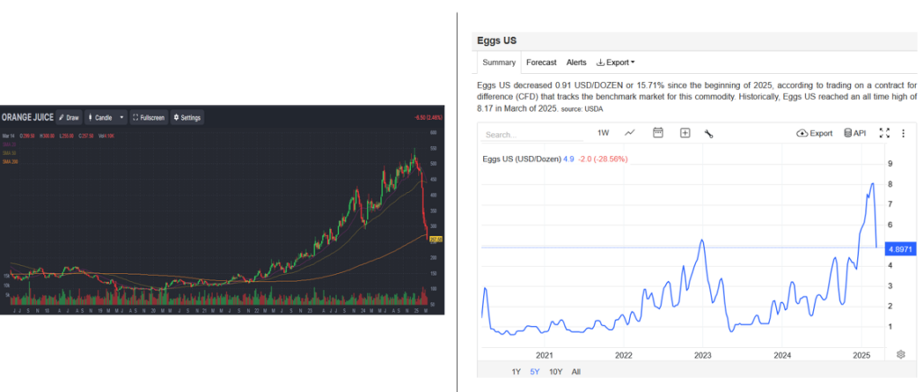Open Fullscreen on Orange Juice chart
This screenshot has width=923, height=392.
tap(148, 117)
